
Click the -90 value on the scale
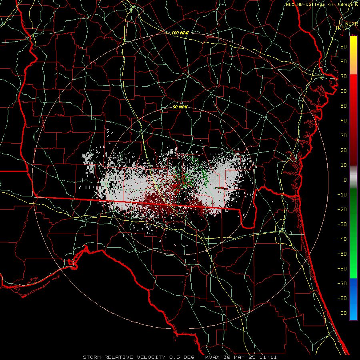(342, 313)
